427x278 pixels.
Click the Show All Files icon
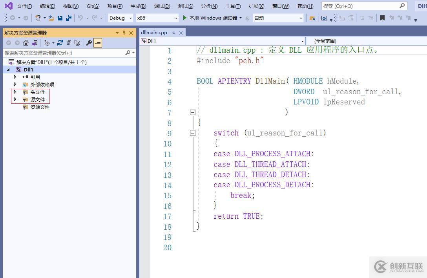coord(77,43)
